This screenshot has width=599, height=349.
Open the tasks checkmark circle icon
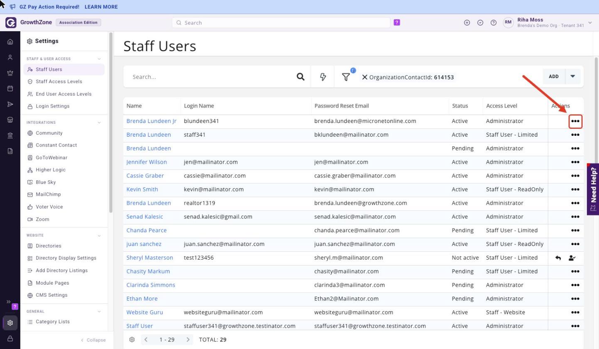480,23
